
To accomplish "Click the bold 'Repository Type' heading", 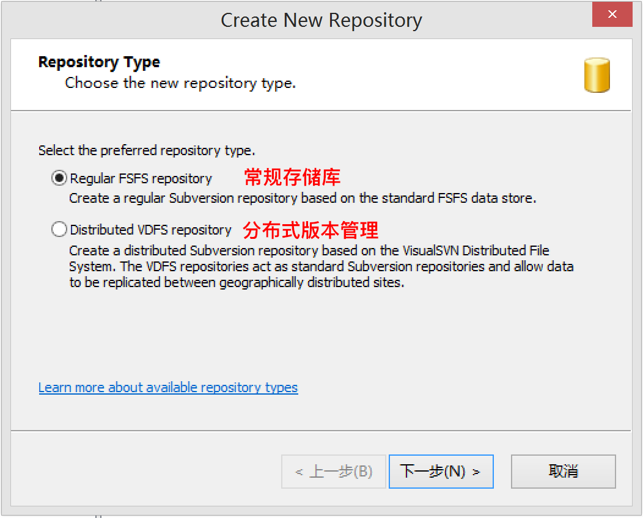I will (99, 62).
